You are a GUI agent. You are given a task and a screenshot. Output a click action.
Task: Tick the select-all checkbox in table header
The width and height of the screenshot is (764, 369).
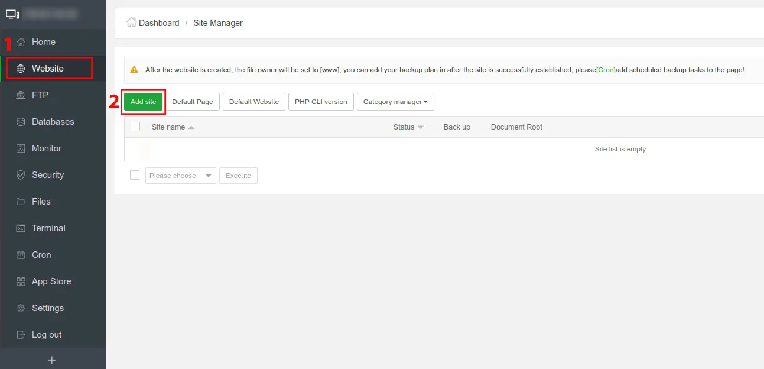click(135, 127)
